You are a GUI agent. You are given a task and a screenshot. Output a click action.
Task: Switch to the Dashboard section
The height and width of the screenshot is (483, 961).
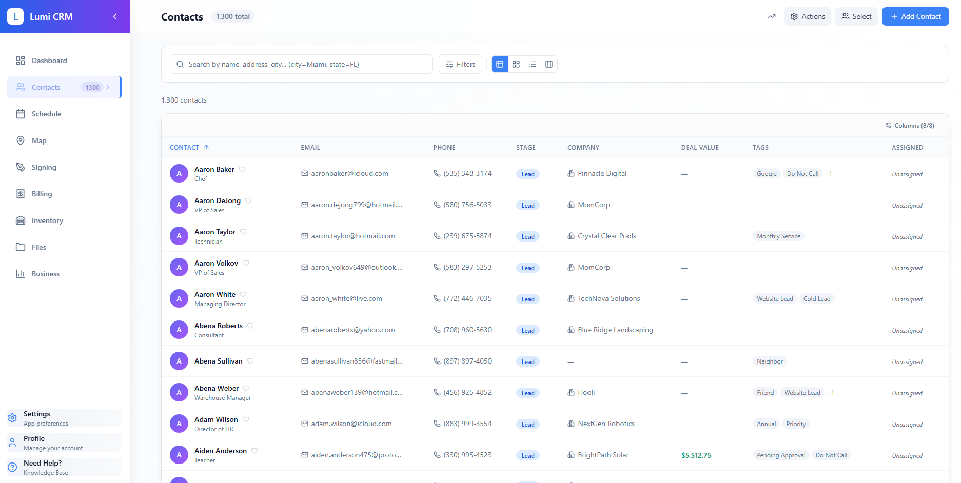(49, 61)
